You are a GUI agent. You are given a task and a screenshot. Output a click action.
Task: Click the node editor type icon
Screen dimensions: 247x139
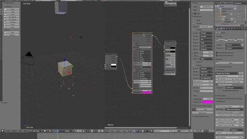pyautogui.click(x=107, y=131)
